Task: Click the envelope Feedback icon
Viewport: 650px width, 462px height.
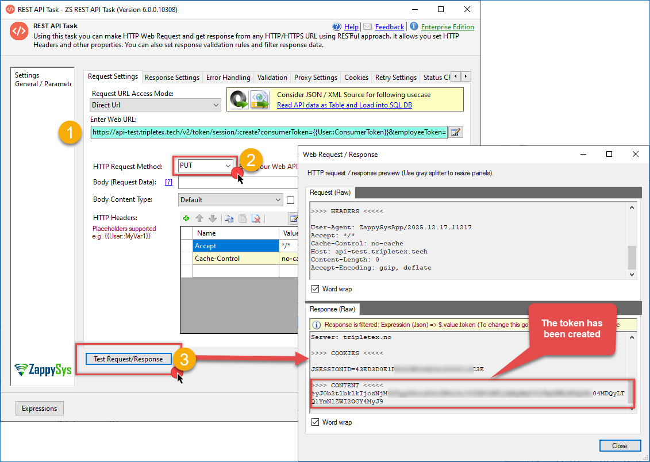Action: click(x=367, y=26)
